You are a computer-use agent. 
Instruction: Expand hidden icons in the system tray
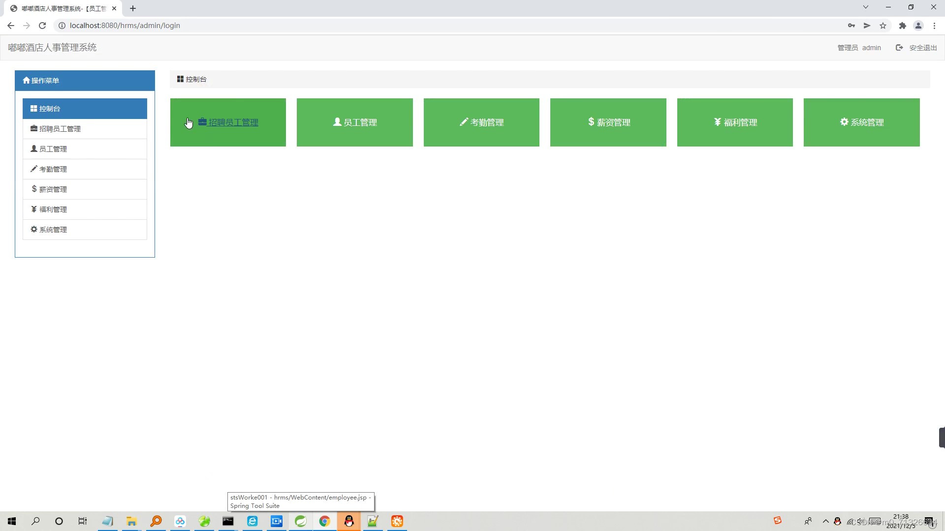point(825,521)
